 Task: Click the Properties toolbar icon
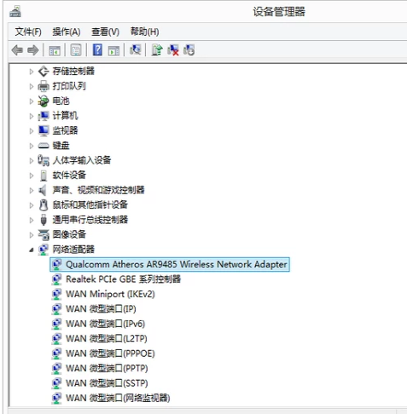tap(76, 50)
